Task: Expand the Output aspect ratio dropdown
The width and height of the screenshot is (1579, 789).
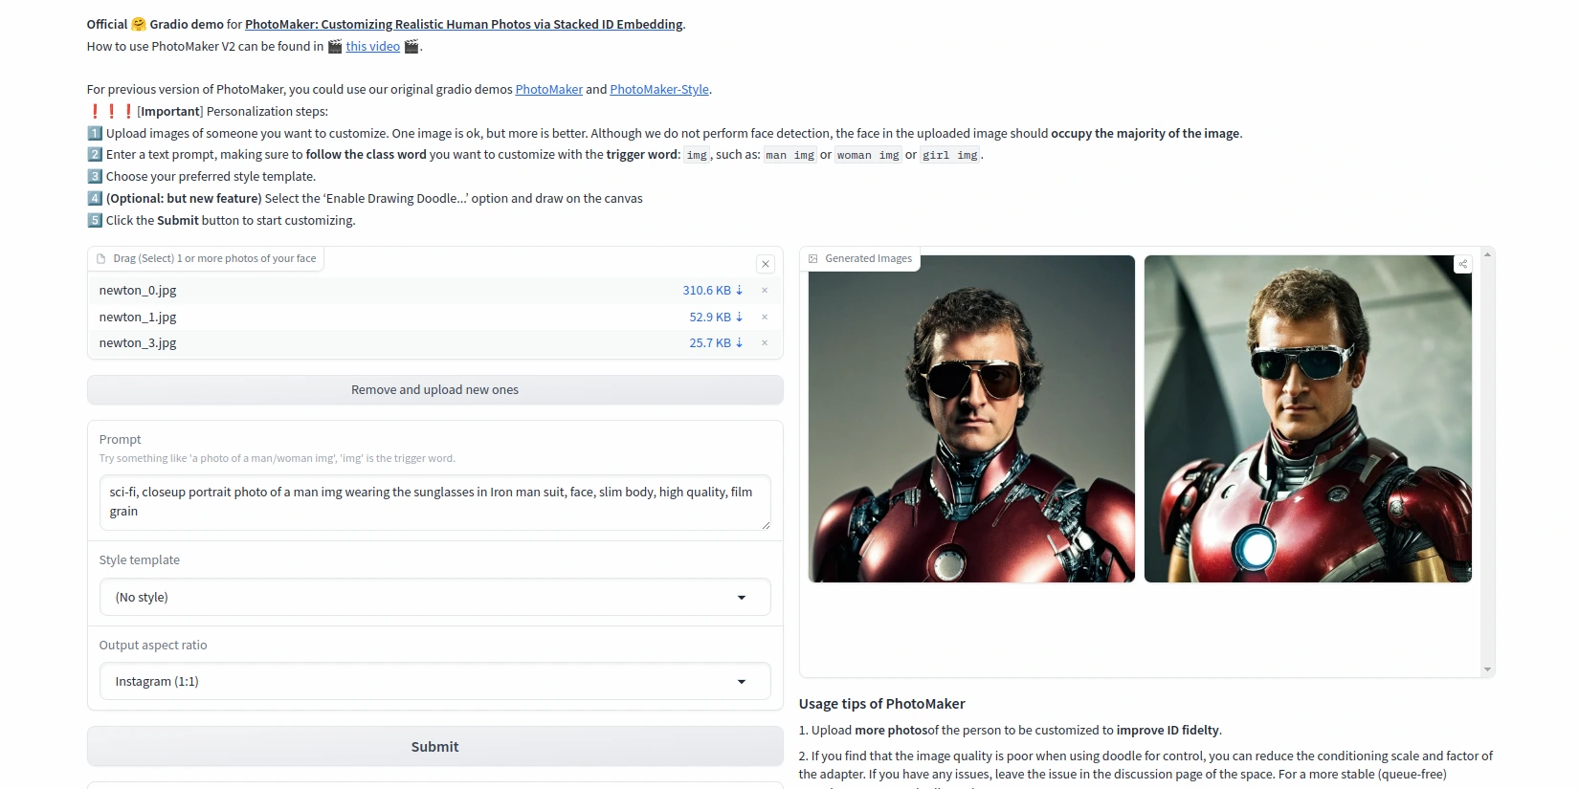Action: [x=434, y=682]
